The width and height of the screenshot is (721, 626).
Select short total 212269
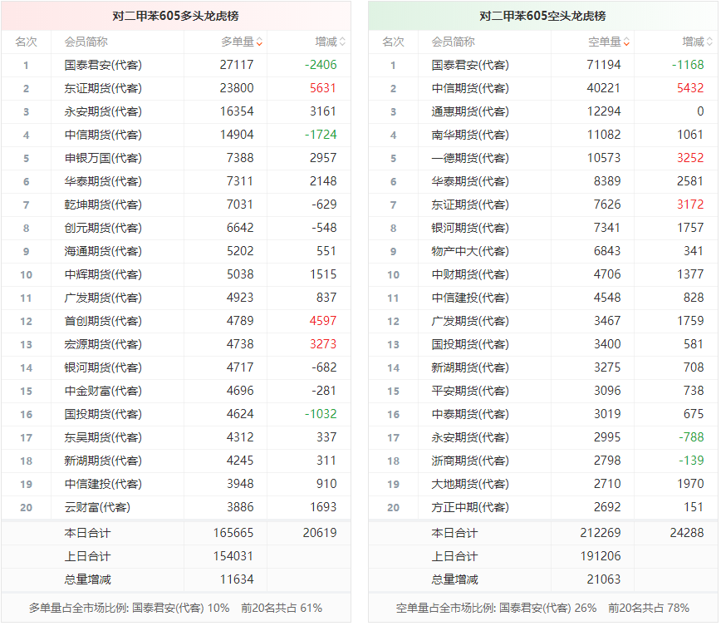pos(601,533)
